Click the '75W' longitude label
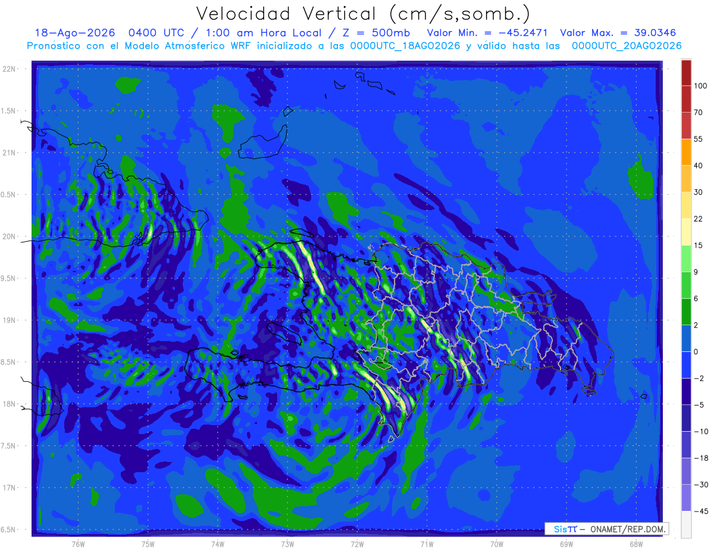This screenshot has height=552, width=714. pos(148,544)
